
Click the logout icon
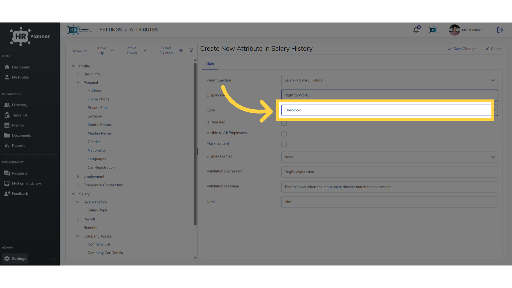coord(500,30)
